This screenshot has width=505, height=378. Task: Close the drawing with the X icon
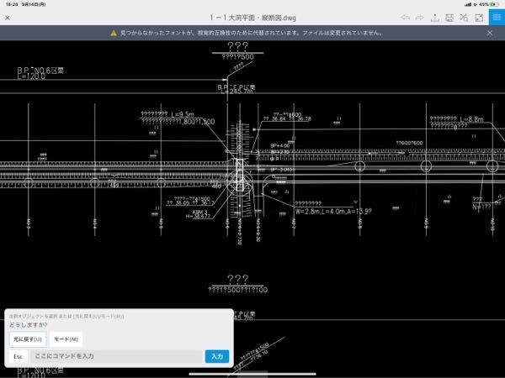[8, 17]
